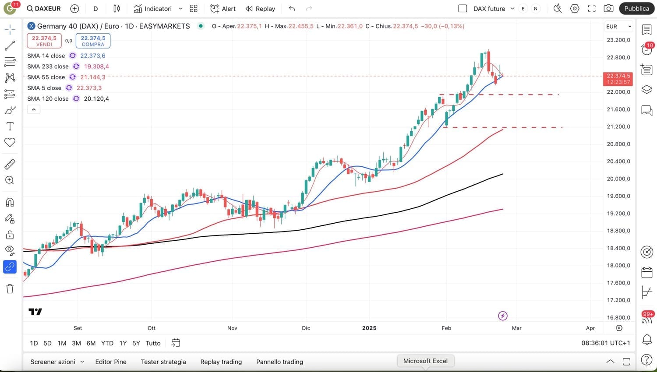This screenshot has width=657, height=372.
Task: Enter fullscreen mode
Action: click(x=592, y=9)
